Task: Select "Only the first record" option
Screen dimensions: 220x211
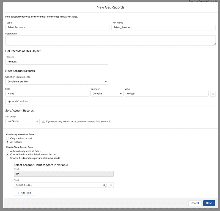Action: (x=8, y=138)
